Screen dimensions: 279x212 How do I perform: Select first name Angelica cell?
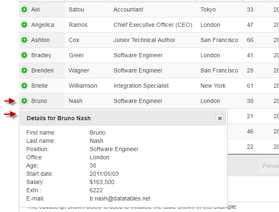point(42,25)
